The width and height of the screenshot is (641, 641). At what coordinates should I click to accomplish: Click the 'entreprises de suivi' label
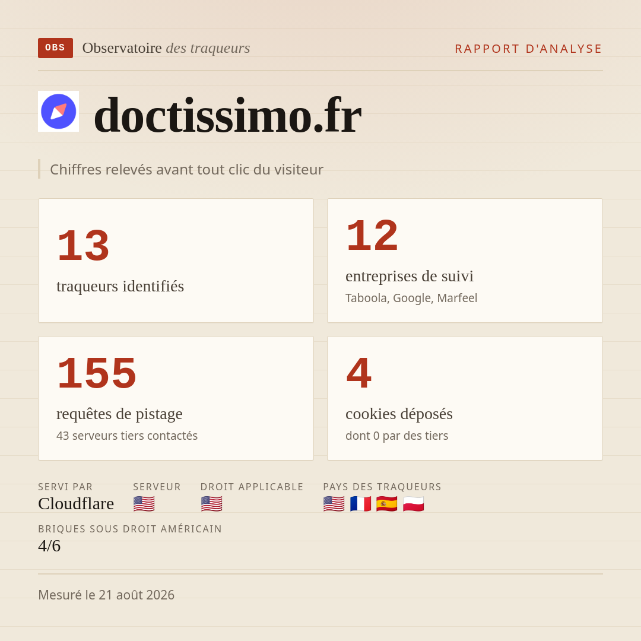point(409,276)
